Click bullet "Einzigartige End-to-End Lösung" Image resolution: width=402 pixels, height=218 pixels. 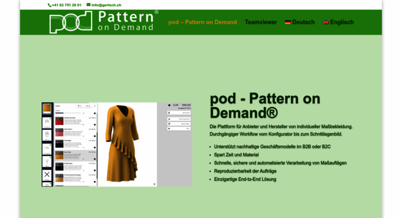click(245, 179)
